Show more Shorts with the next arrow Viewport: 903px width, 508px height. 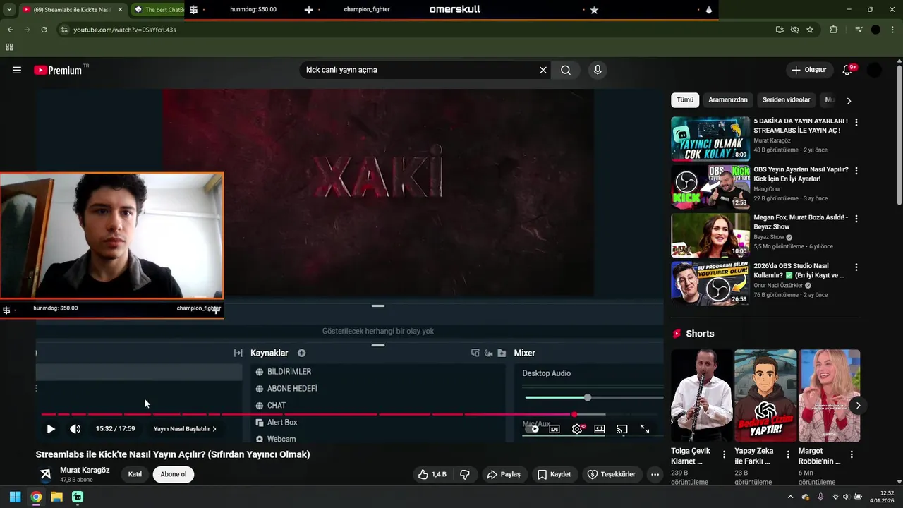coord(858,405)
